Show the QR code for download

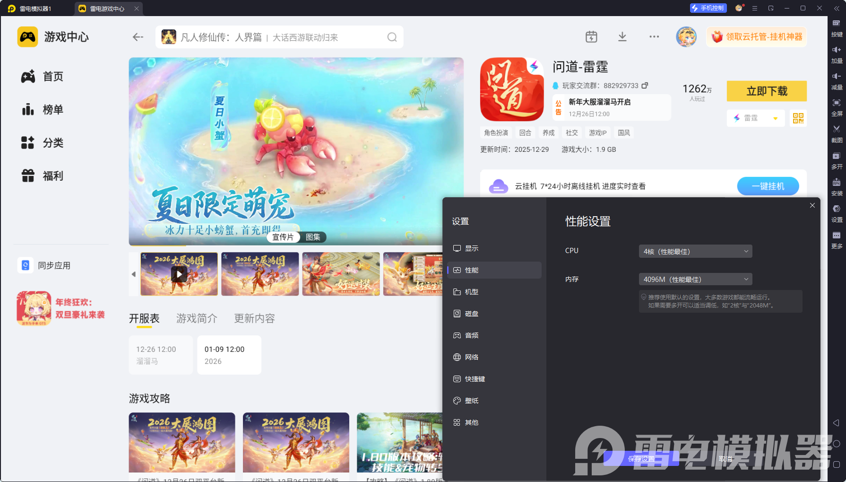tap(798, 118)
